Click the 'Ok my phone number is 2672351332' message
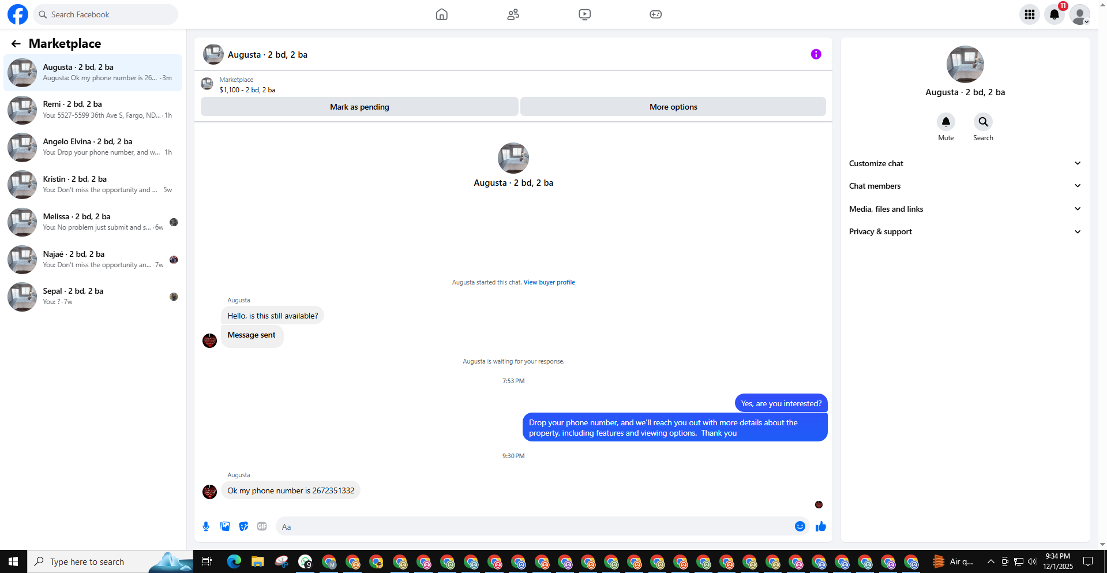The width and height of the screenshot is (1107, 573). click(x=291, y=490)
